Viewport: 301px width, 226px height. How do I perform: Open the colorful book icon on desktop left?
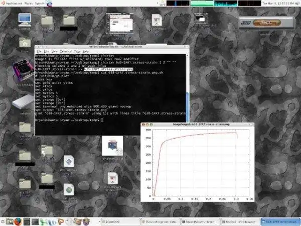click(x=23, y=70)
